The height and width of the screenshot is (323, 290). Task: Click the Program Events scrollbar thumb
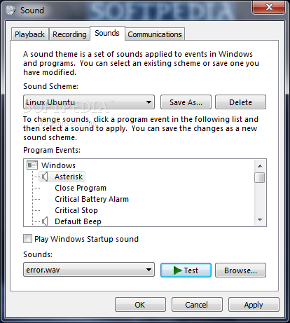click(x=260, y=177)
